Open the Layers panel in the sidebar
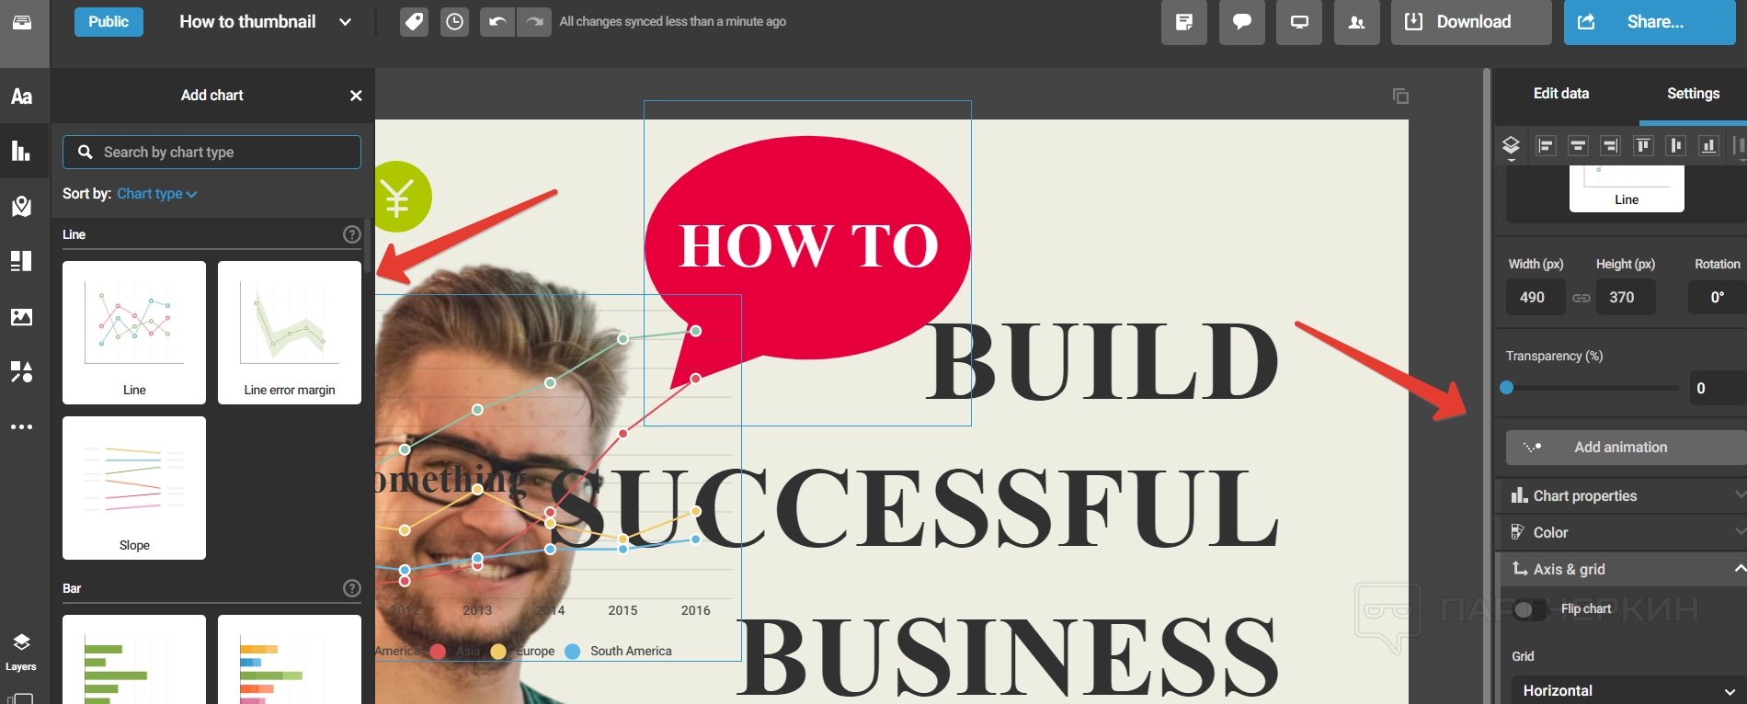This screenshot has height=704, width=1747. [x=21, y=651]
